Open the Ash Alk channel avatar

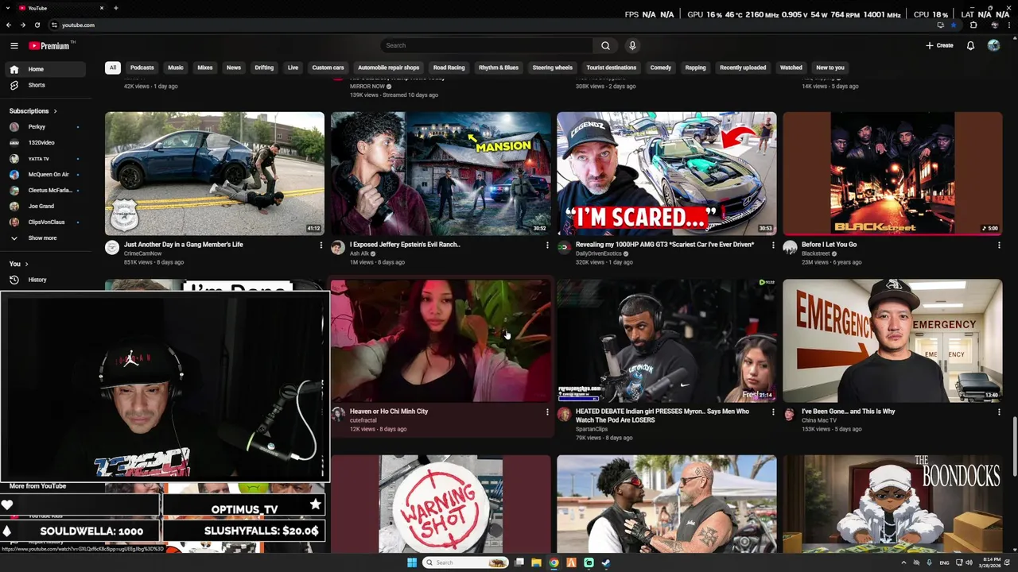338,248
